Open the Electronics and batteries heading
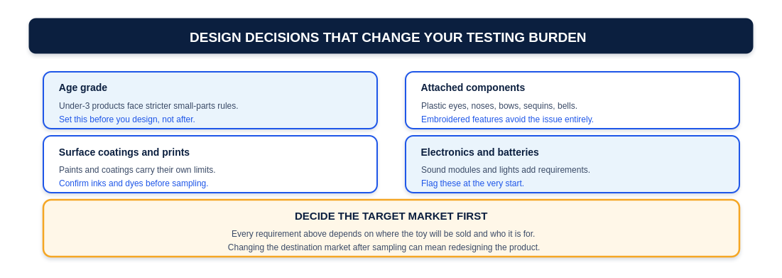Screen dimensions: 782x278 click(x=479, y=152)
